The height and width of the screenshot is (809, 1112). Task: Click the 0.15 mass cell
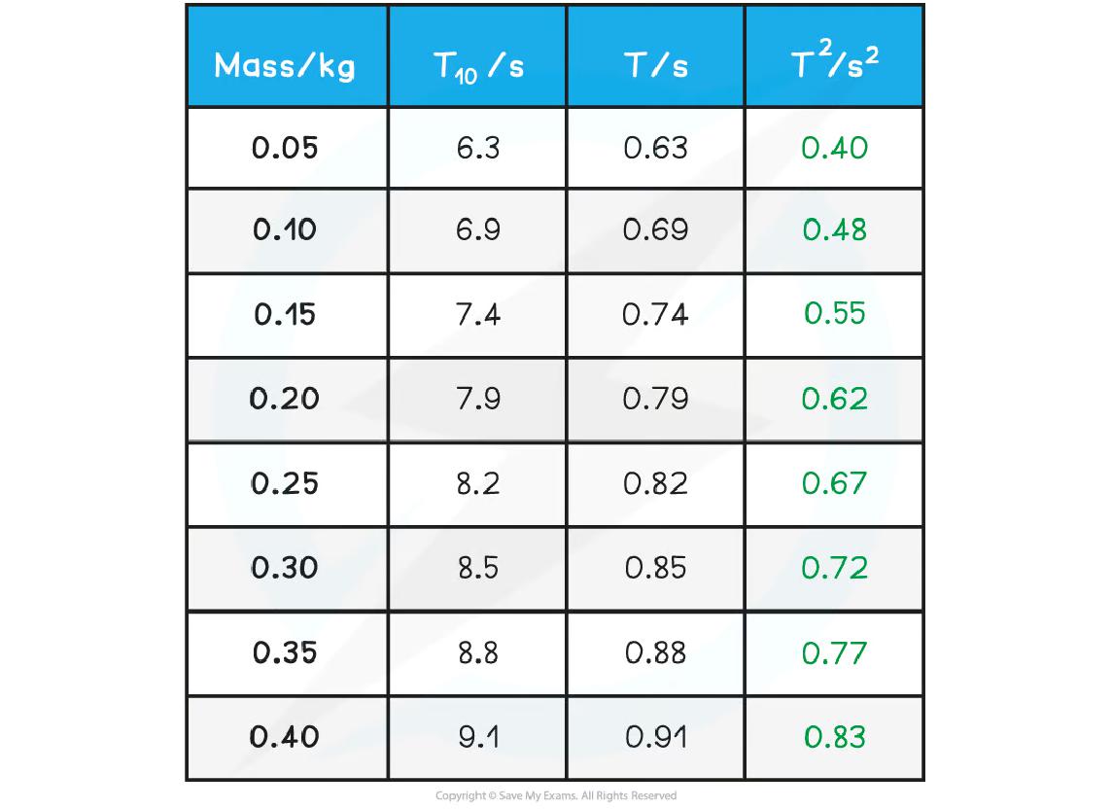[x=285, y=315]
